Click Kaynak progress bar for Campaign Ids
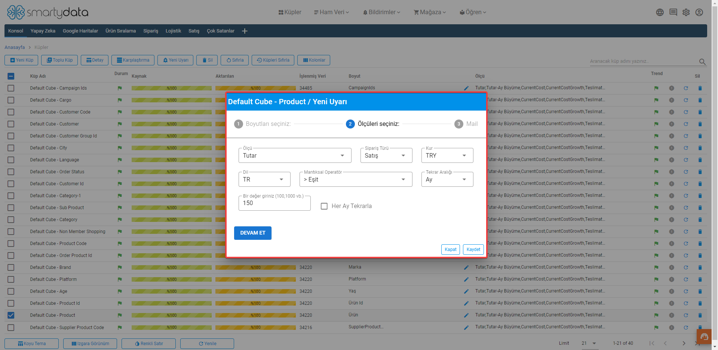The height and width of the screenshot is (350, 718). (172, 88)
